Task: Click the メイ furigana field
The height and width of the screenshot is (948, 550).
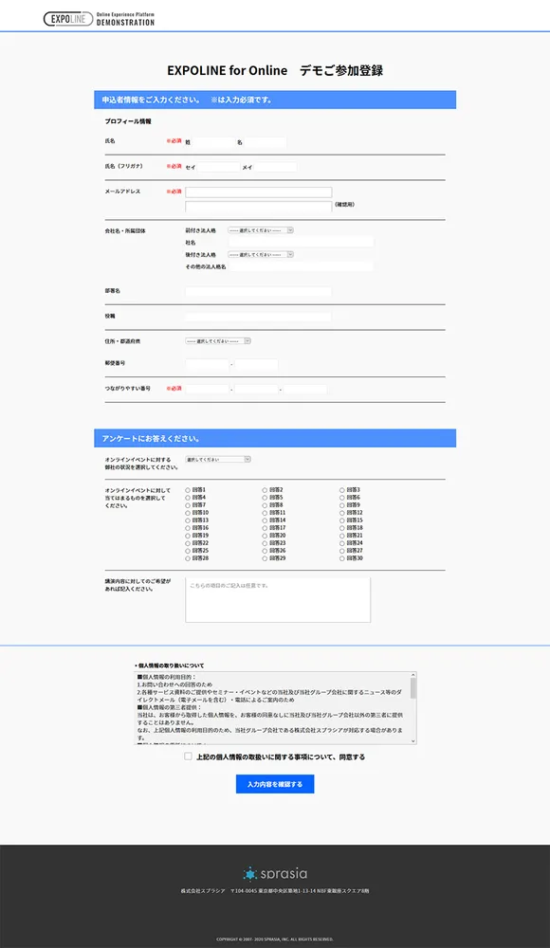Action: point(275,167)
